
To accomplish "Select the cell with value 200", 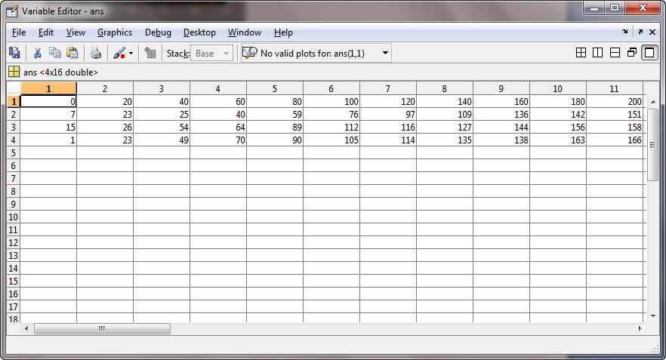I will [x=614, y=101].
